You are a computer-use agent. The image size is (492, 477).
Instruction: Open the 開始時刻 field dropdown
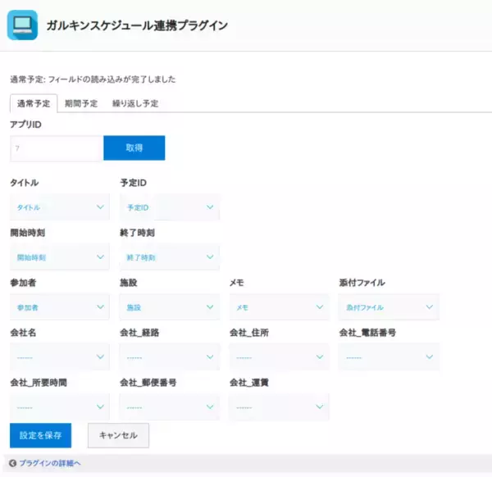click(x=59, y=257)
